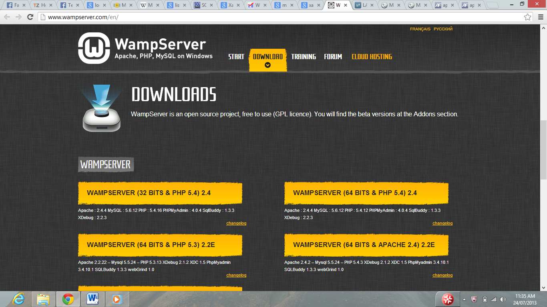Click the page vertical scrollbar thumb
Screen dimensions: 547x307
click(543, 150)
